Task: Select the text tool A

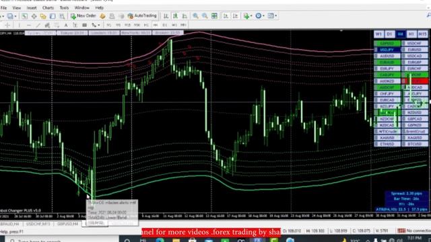Action: click(66, 26)
